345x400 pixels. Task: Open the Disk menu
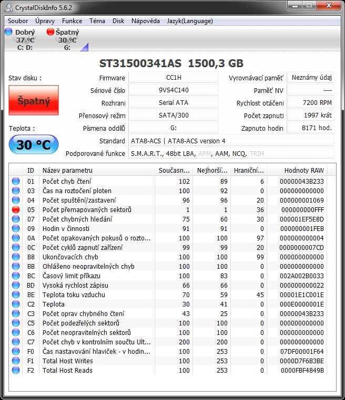point(118,21)
